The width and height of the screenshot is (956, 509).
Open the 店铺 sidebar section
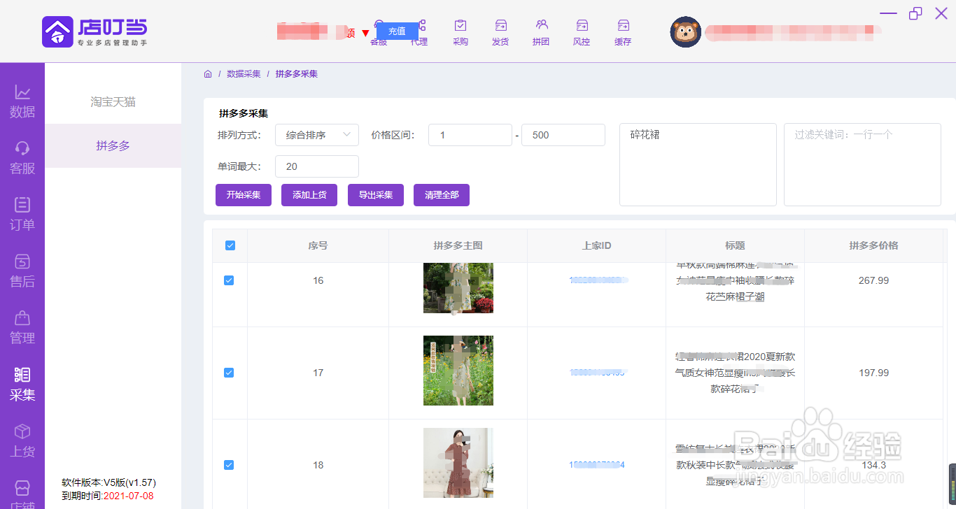pos(22,493)
